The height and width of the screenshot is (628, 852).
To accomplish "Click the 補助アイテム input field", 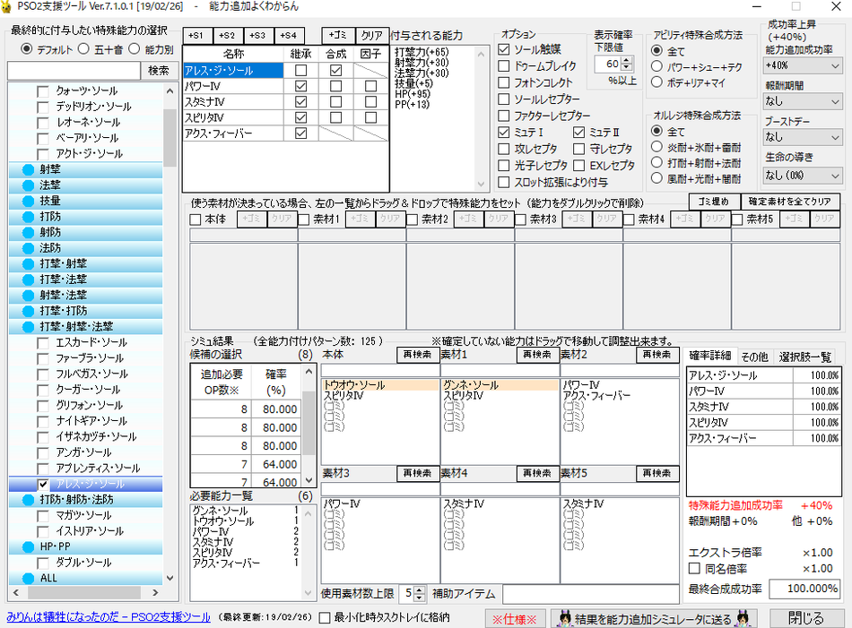I will [x=591, y=594].
